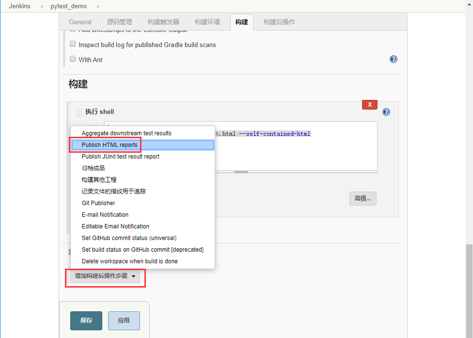This screenshot has width=473, height=338.
Task: Click the 构建 section heading
Action: (78, 84)
